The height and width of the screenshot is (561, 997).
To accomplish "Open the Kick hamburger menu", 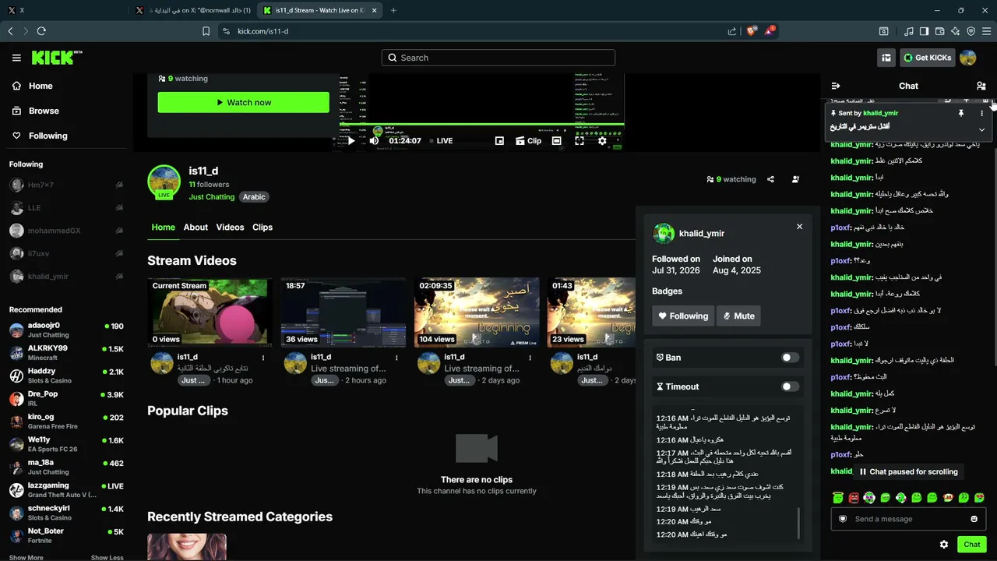I will pos(16,58).
